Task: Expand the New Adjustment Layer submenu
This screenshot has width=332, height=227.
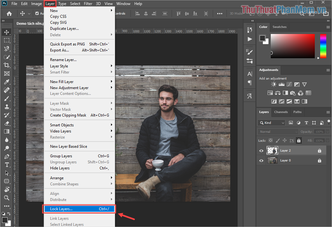Action: click(79, 88)
